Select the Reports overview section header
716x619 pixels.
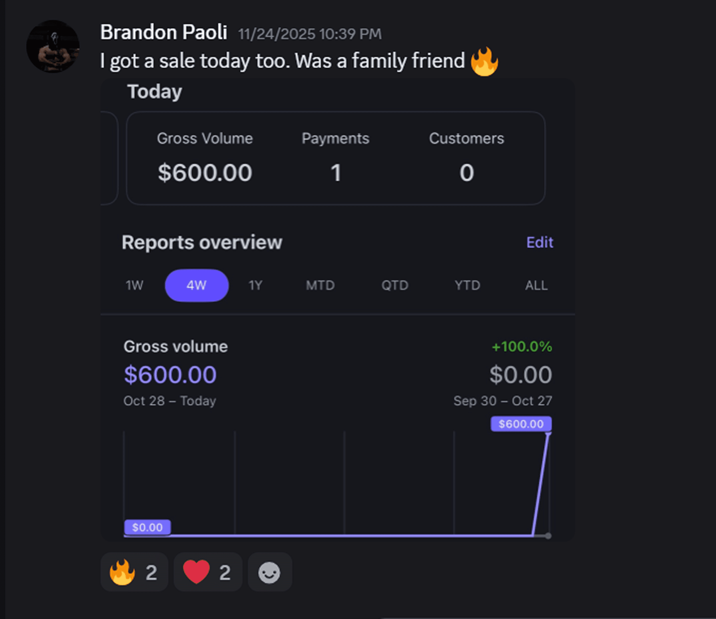point(202,242)
